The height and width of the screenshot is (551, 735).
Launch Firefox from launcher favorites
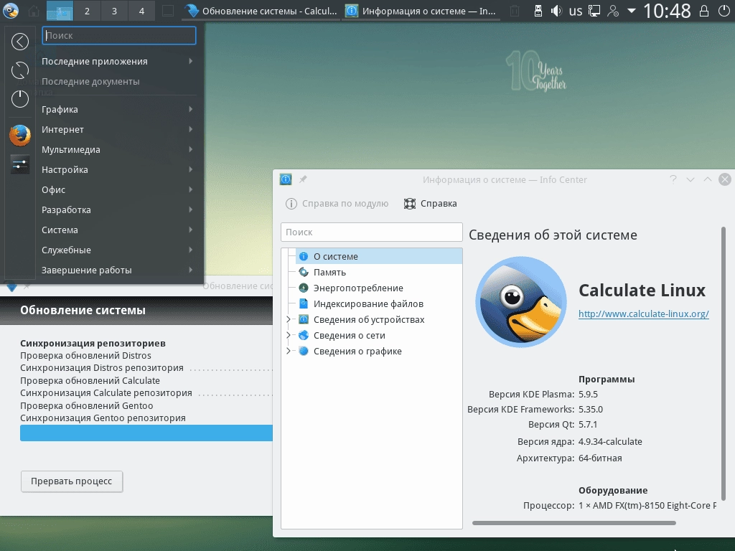(19, 136)
